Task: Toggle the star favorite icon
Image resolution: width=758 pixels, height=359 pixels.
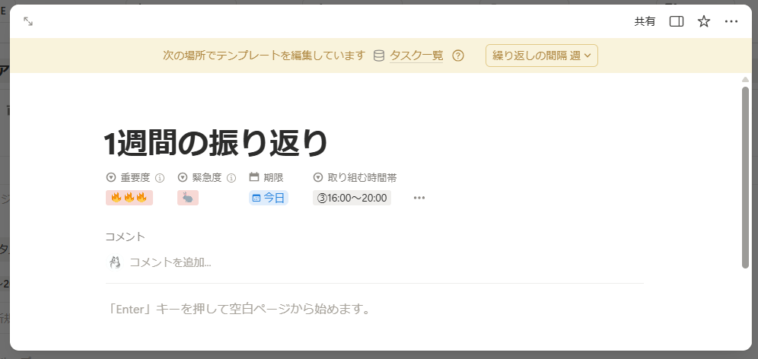Action: tap(704, 22)
